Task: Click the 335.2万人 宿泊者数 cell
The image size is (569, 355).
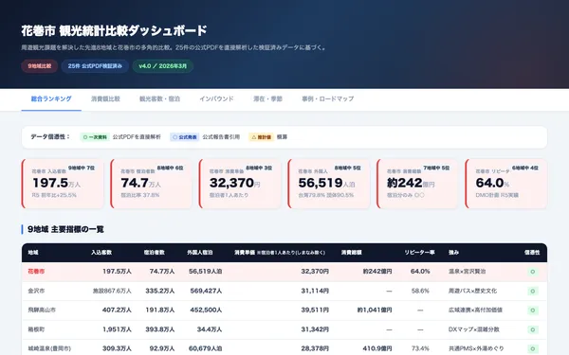Action: point(160,291)
